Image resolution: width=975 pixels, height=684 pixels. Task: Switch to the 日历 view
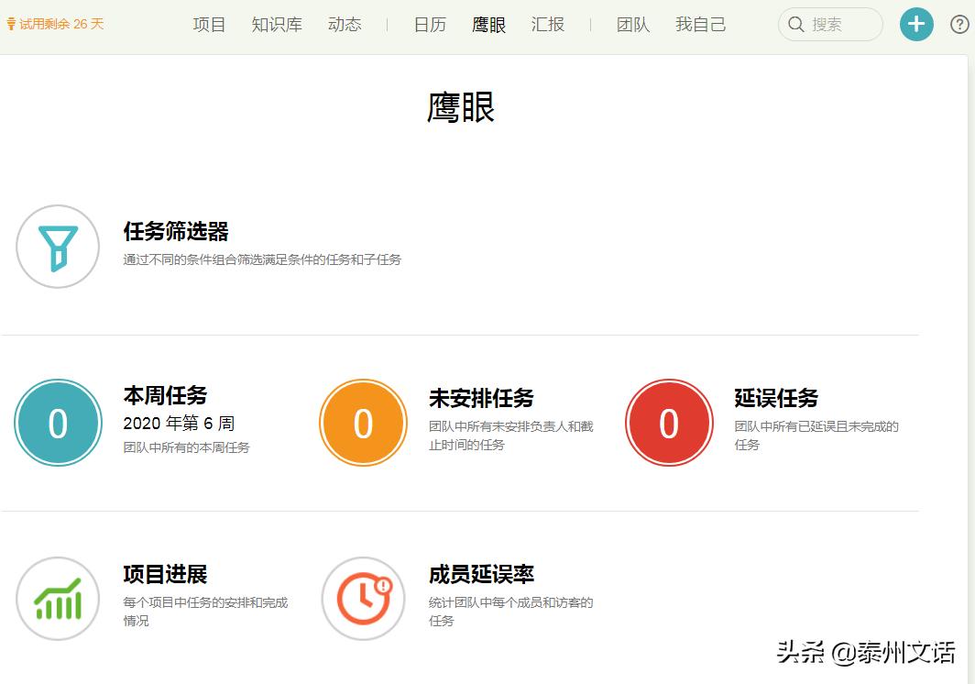pos(429,25)
